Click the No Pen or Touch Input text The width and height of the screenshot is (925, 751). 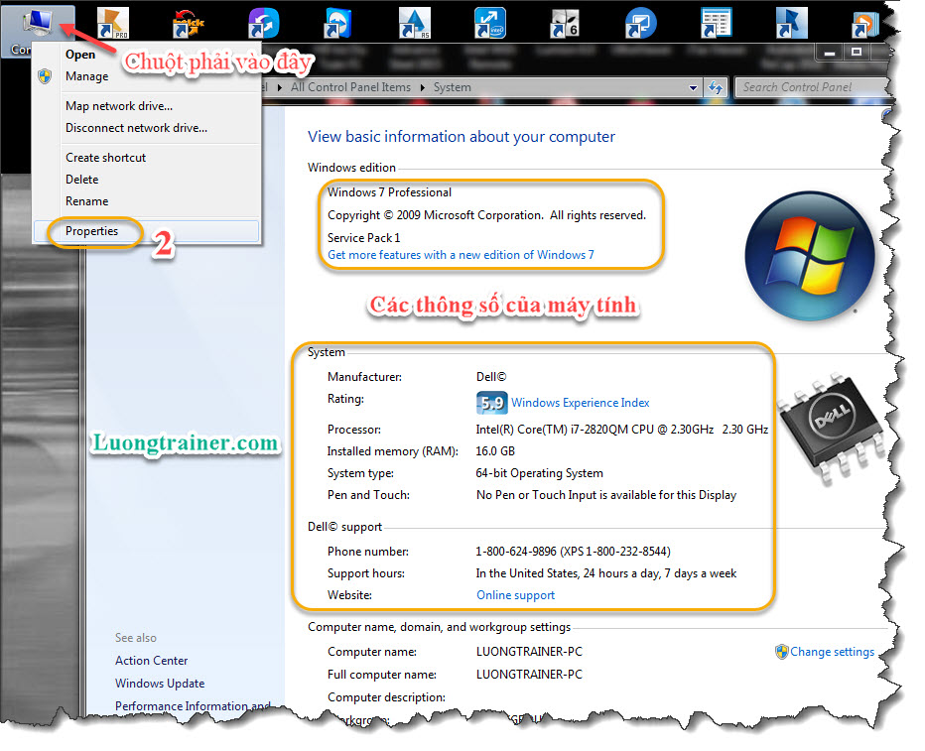tap(605, 495)
